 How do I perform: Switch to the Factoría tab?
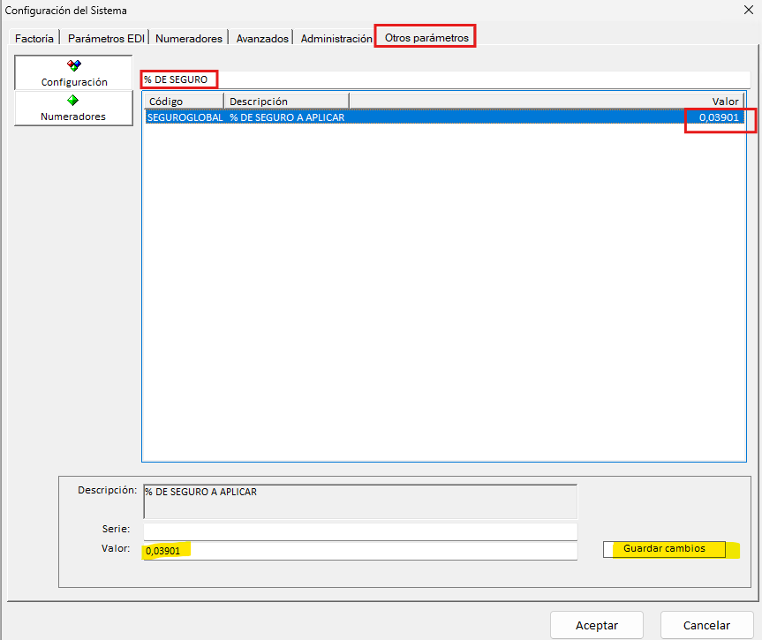34,38
